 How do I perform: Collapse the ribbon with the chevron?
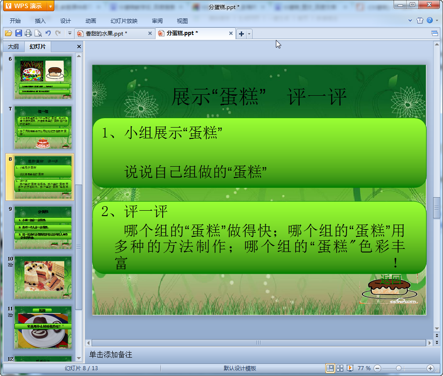tap(410, 20)
